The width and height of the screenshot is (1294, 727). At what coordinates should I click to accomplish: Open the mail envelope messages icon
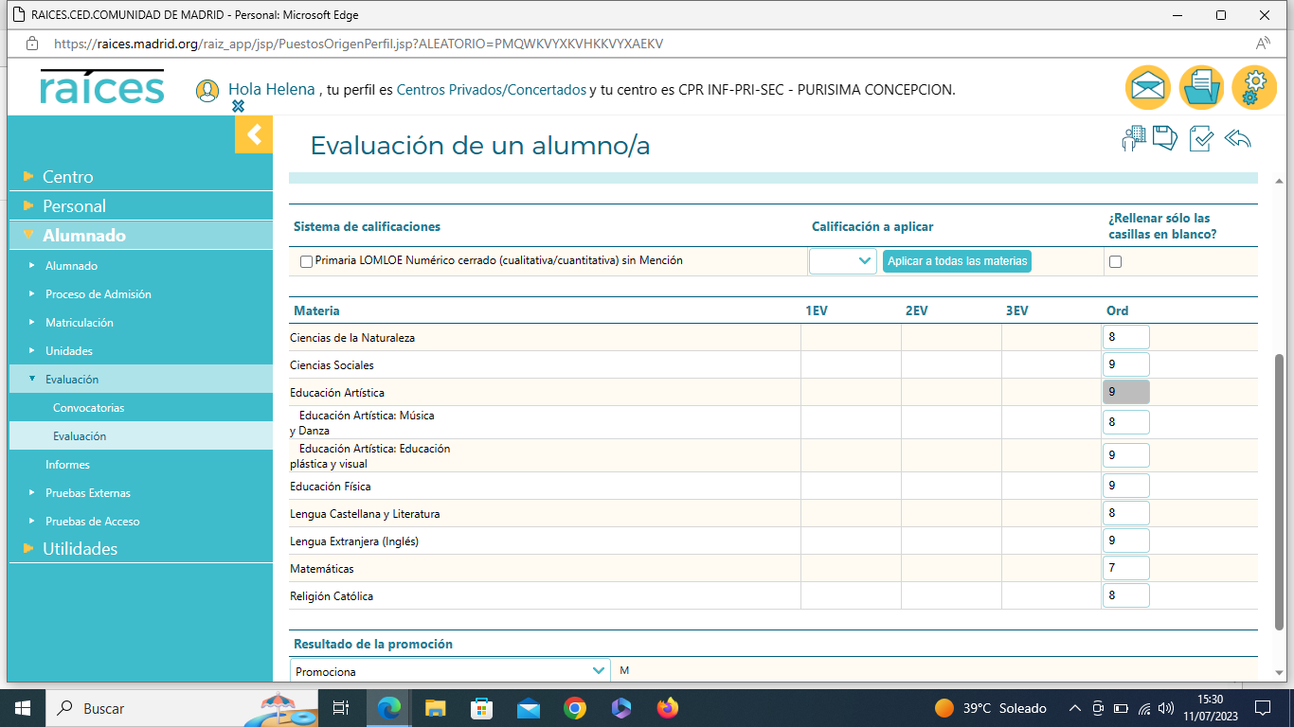(x=1148, y=88)
